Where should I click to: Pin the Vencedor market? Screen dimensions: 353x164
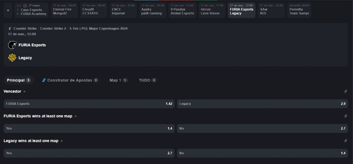(345, 91)
